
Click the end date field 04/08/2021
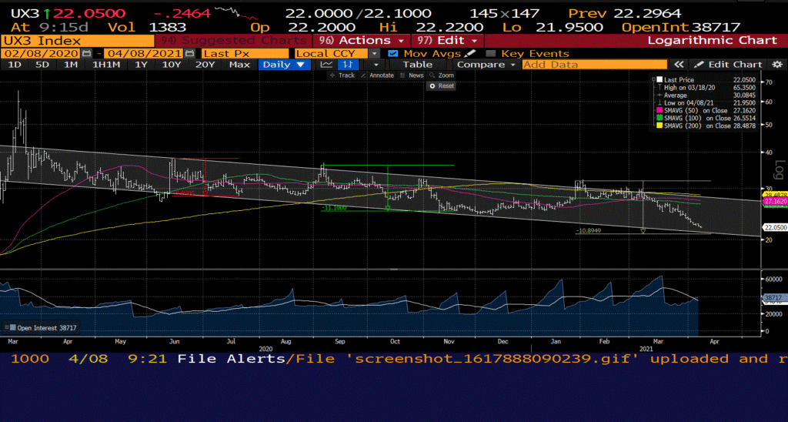[143, 53]
